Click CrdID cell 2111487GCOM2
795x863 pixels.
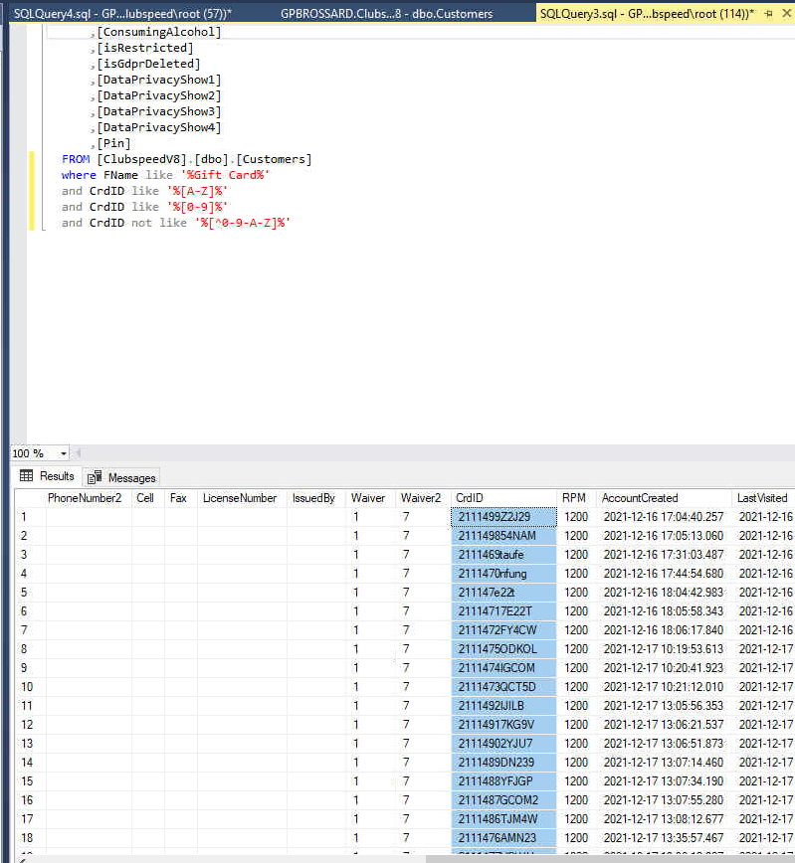(503, 799)
